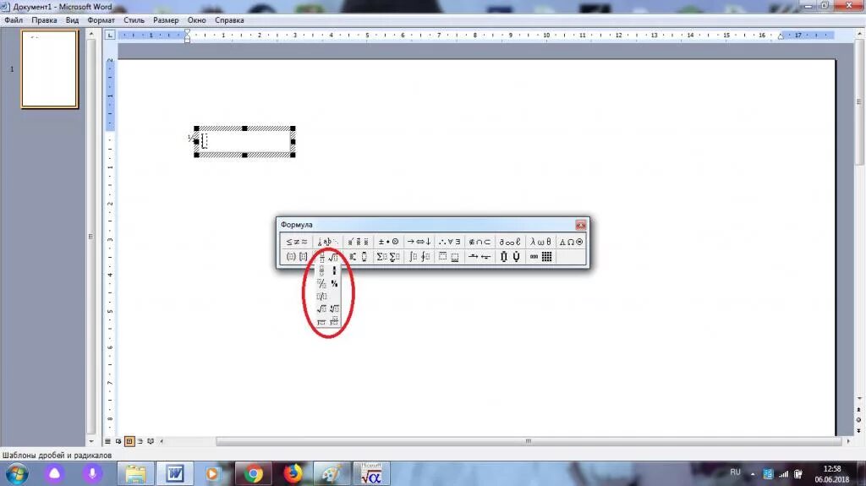Click the previous page browse button
866x486 pixels.
tap(859, 410)
